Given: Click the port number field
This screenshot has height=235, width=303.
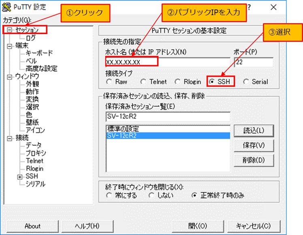Looking at the screenshot, I should click(x=254, y=62).
